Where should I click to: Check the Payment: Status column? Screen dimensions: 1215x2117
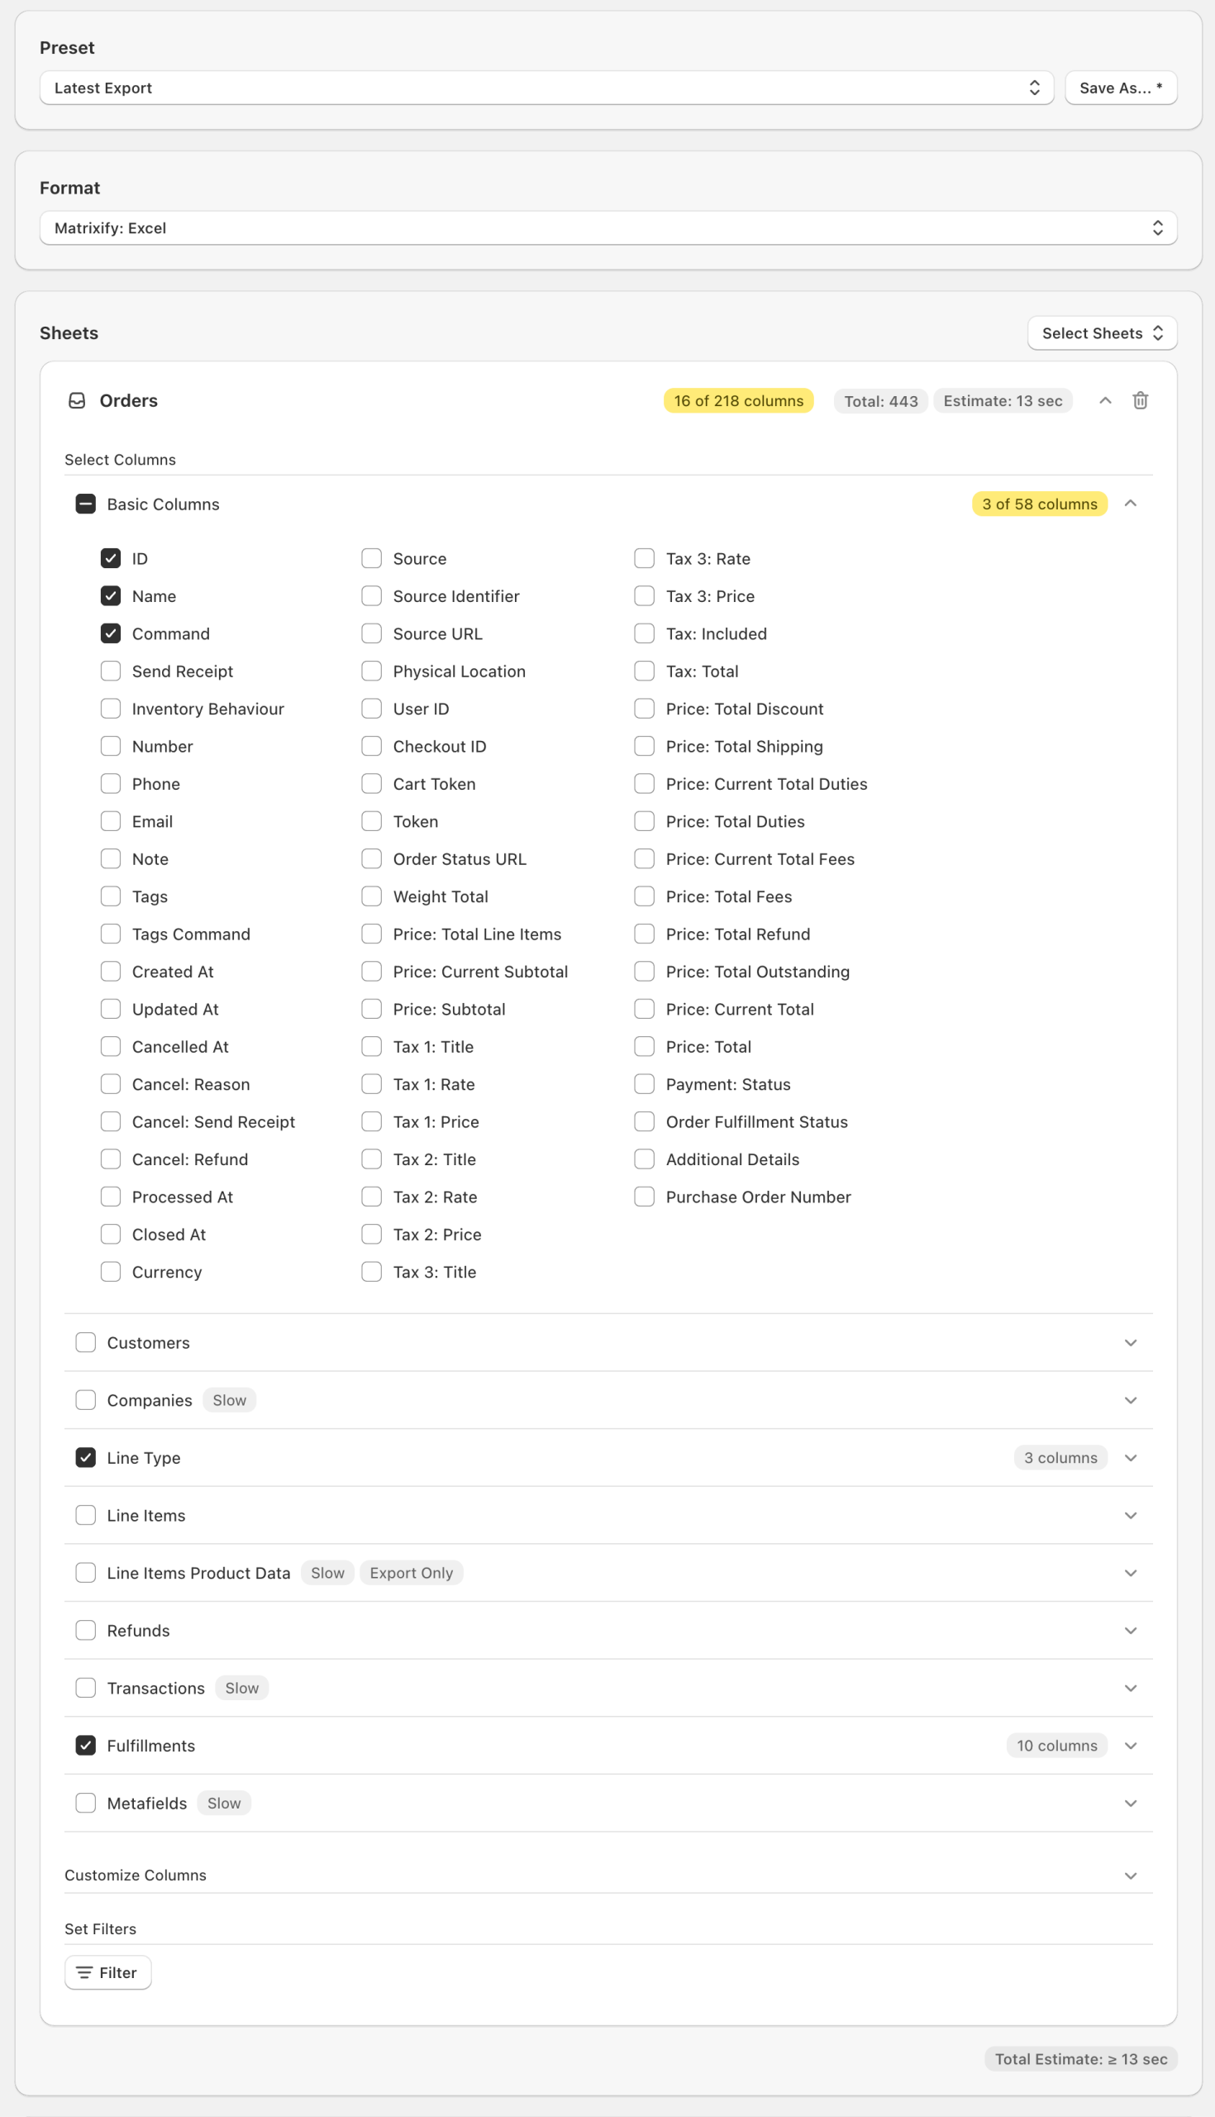coord(644,1084)
